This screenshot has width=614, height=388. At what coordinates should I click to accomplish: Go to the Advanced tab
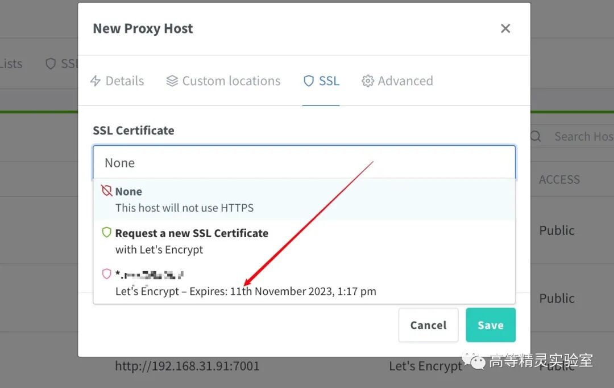pos(397,81)
